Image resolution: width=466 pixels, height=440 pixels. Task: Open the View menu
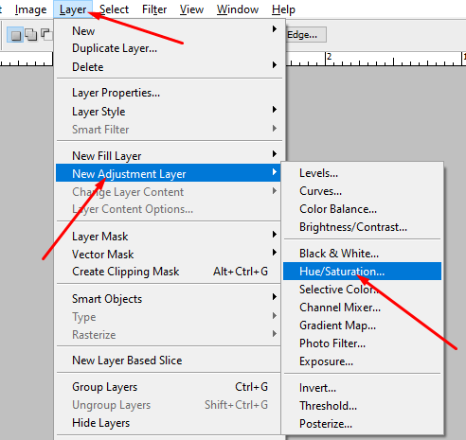[x=191, y=9]
